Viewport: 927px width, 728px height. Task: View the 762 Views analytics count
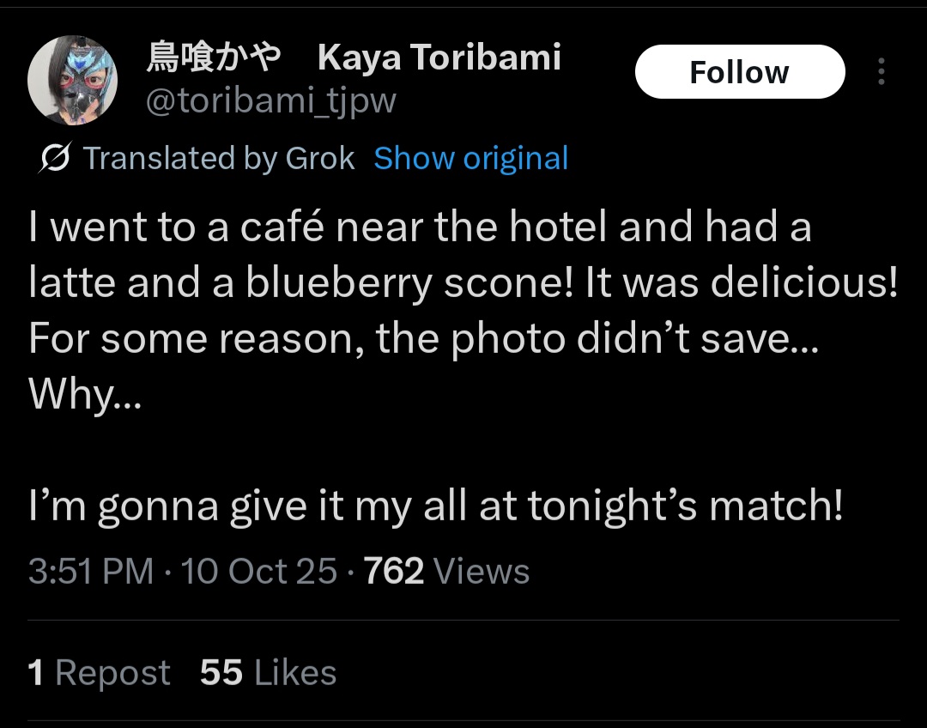446,572
